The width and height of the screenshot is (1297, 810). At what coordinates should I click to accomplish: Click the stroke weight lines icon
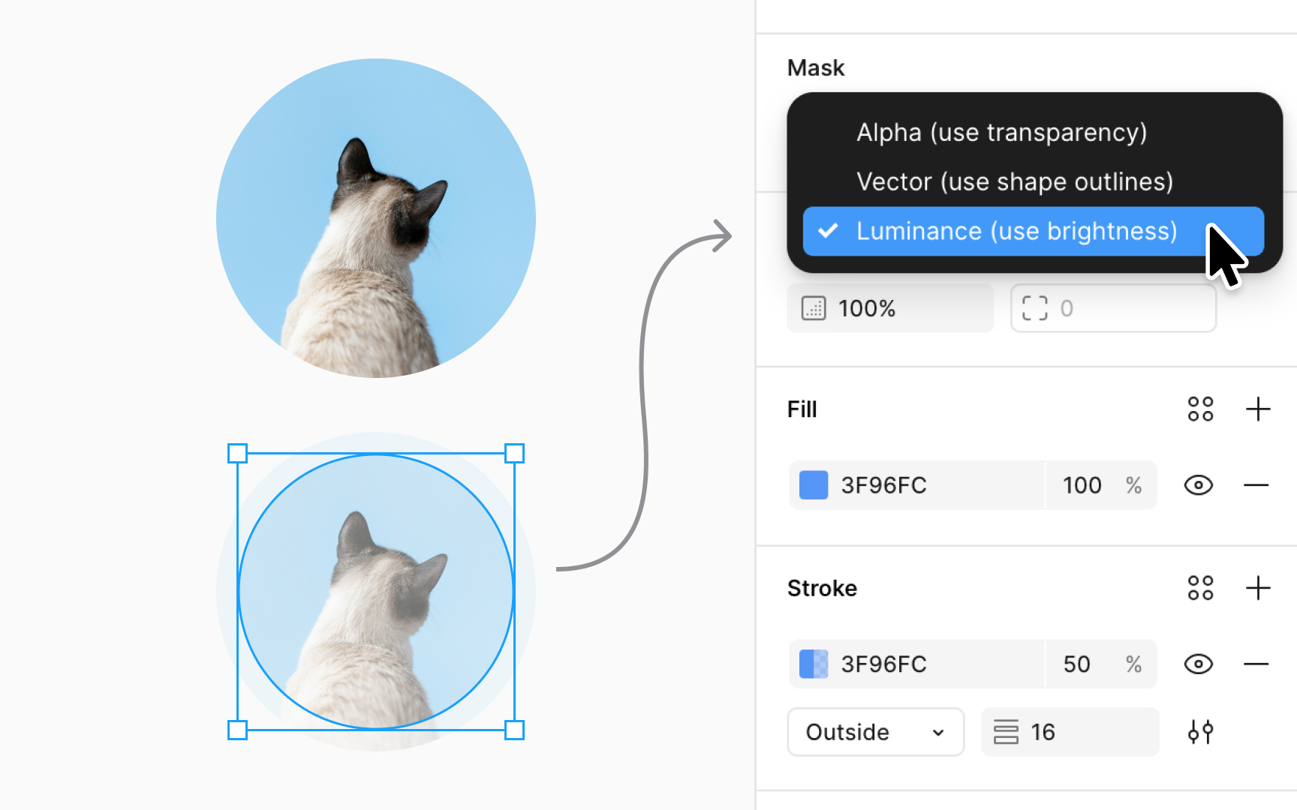[1006, 732]
